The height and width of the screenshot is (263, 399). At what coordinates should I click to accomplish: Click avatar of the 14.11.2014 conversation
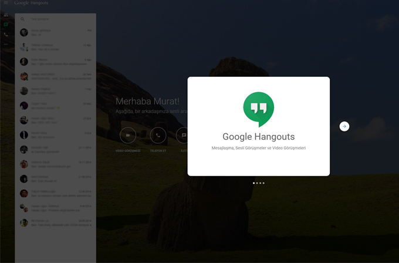click(x=24, y=164)
